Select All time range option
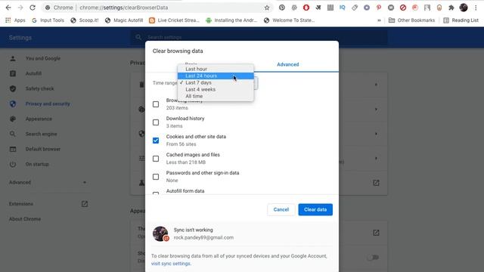 point(216,96)
